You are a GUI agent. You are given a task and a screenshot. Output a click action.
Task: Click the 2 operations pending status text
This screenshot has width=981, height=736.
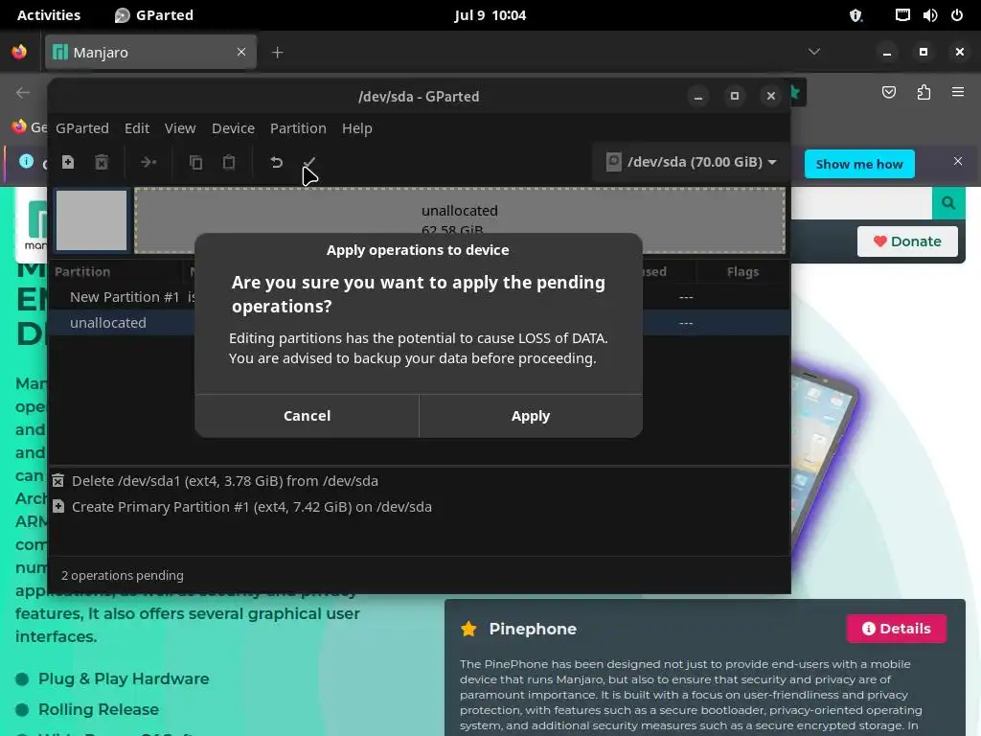coord(123,575)
